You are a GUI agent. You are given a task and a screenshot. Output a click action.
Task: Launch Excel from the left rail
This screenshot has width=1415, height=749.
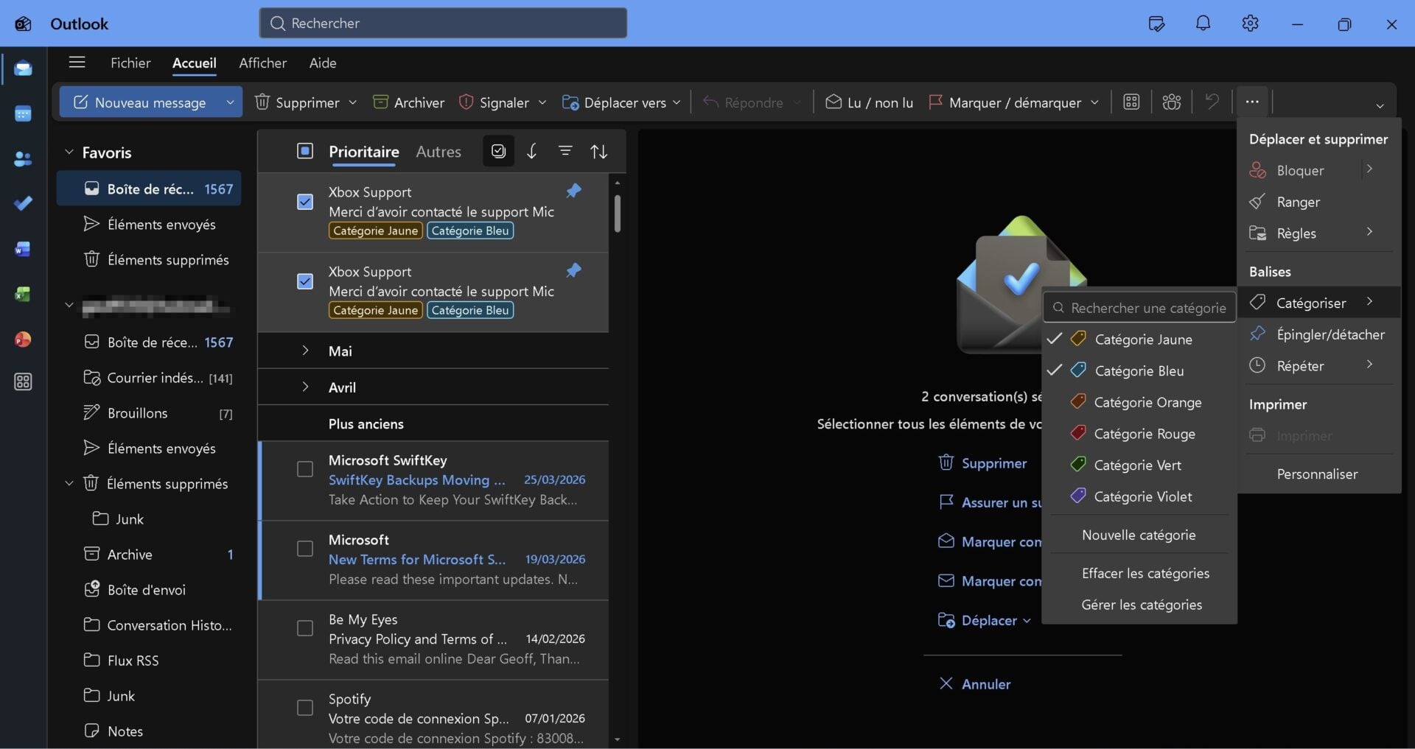coord(23,294)
